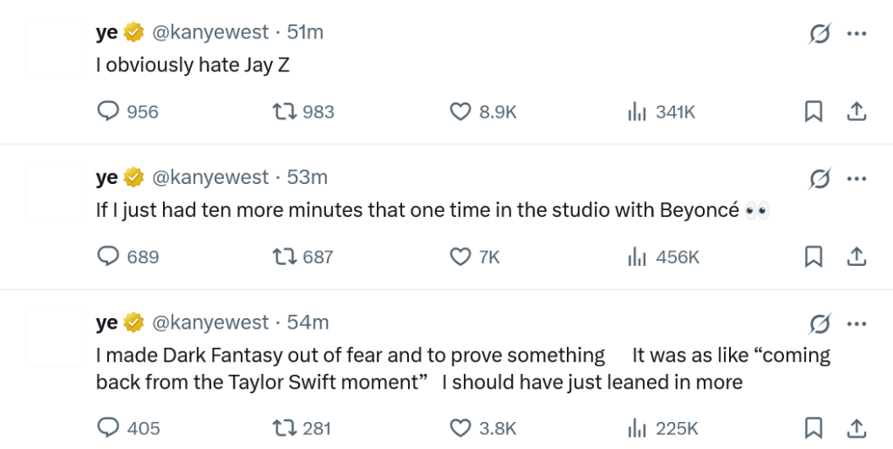Click Grok icon on the 51m tweet
Screen dimensions: 893x449
click(x=820, y=34)
